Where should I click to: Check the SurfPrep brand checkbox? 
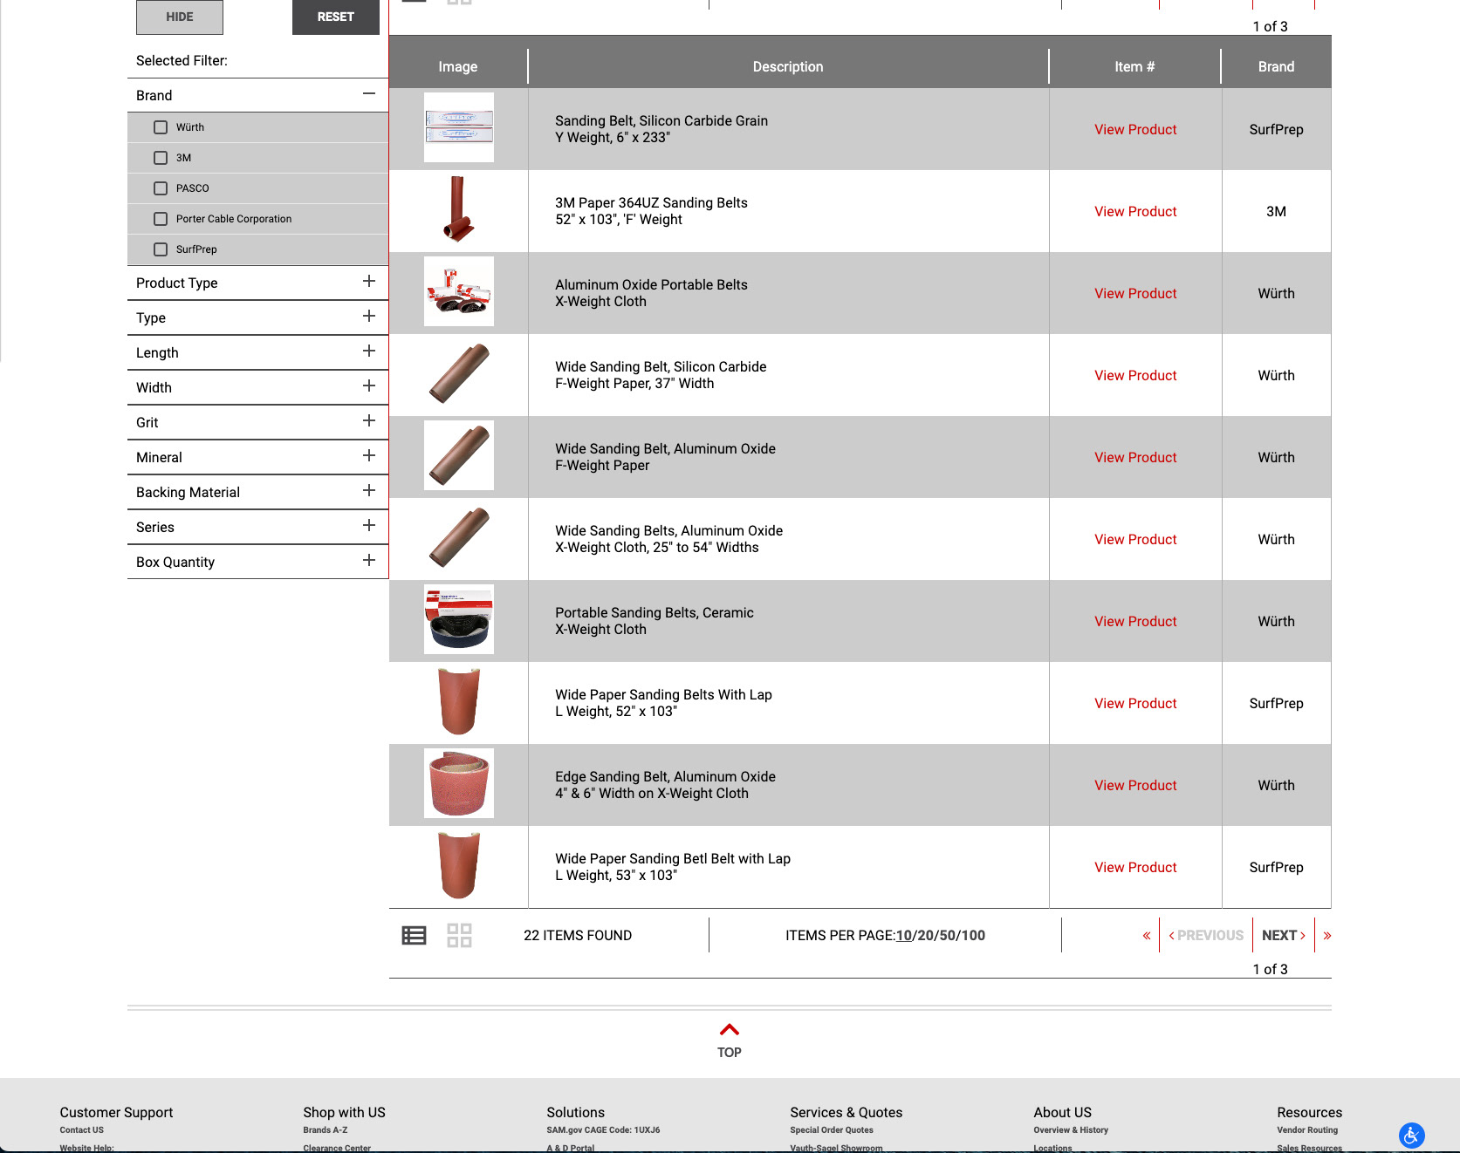pos(161,249)
